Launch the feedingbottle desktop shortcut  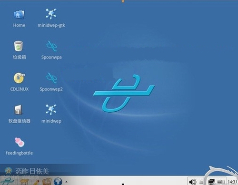20,142
